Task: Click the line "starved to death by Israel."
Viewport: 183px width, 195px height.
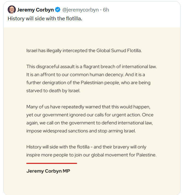Action: [53, 91]
